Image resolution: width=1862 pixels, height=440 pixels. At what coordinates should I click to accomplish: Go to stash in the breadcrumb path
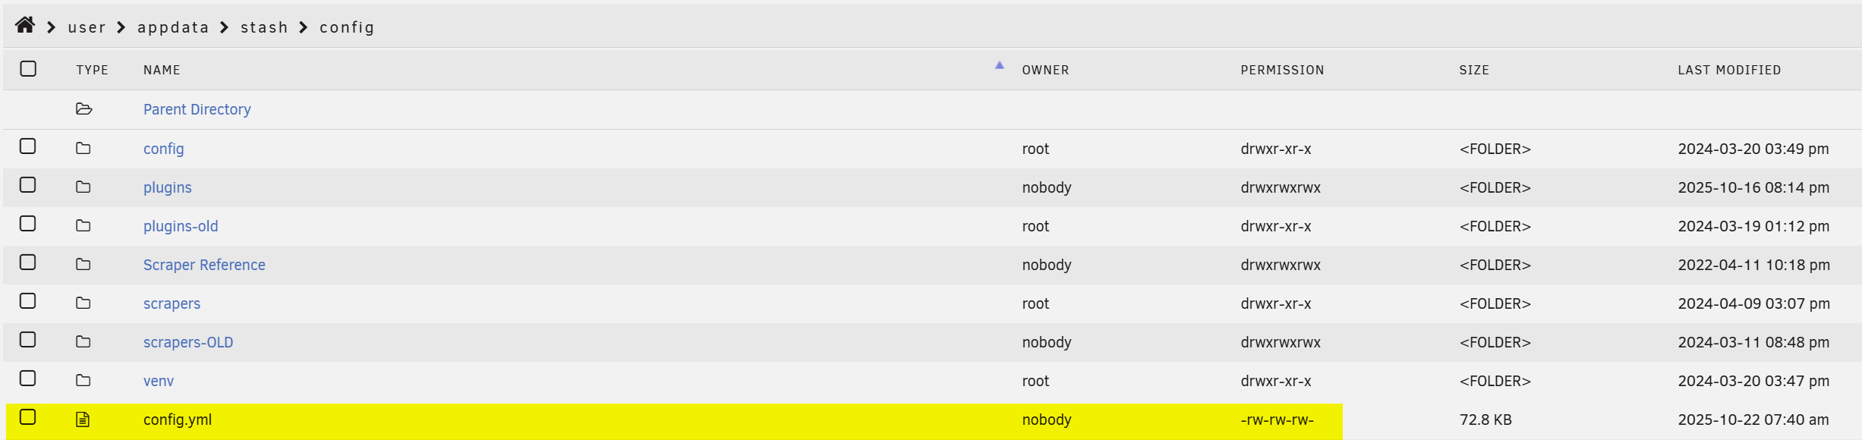pyautogui.click(x=264, y=27)
